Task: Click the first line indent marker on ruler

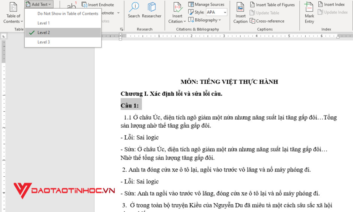Action: [x=121, y=35]
